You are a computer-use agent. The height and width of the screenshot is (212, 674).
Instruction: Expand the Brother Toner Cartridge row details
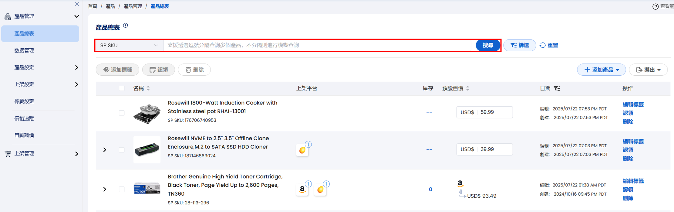105,189
